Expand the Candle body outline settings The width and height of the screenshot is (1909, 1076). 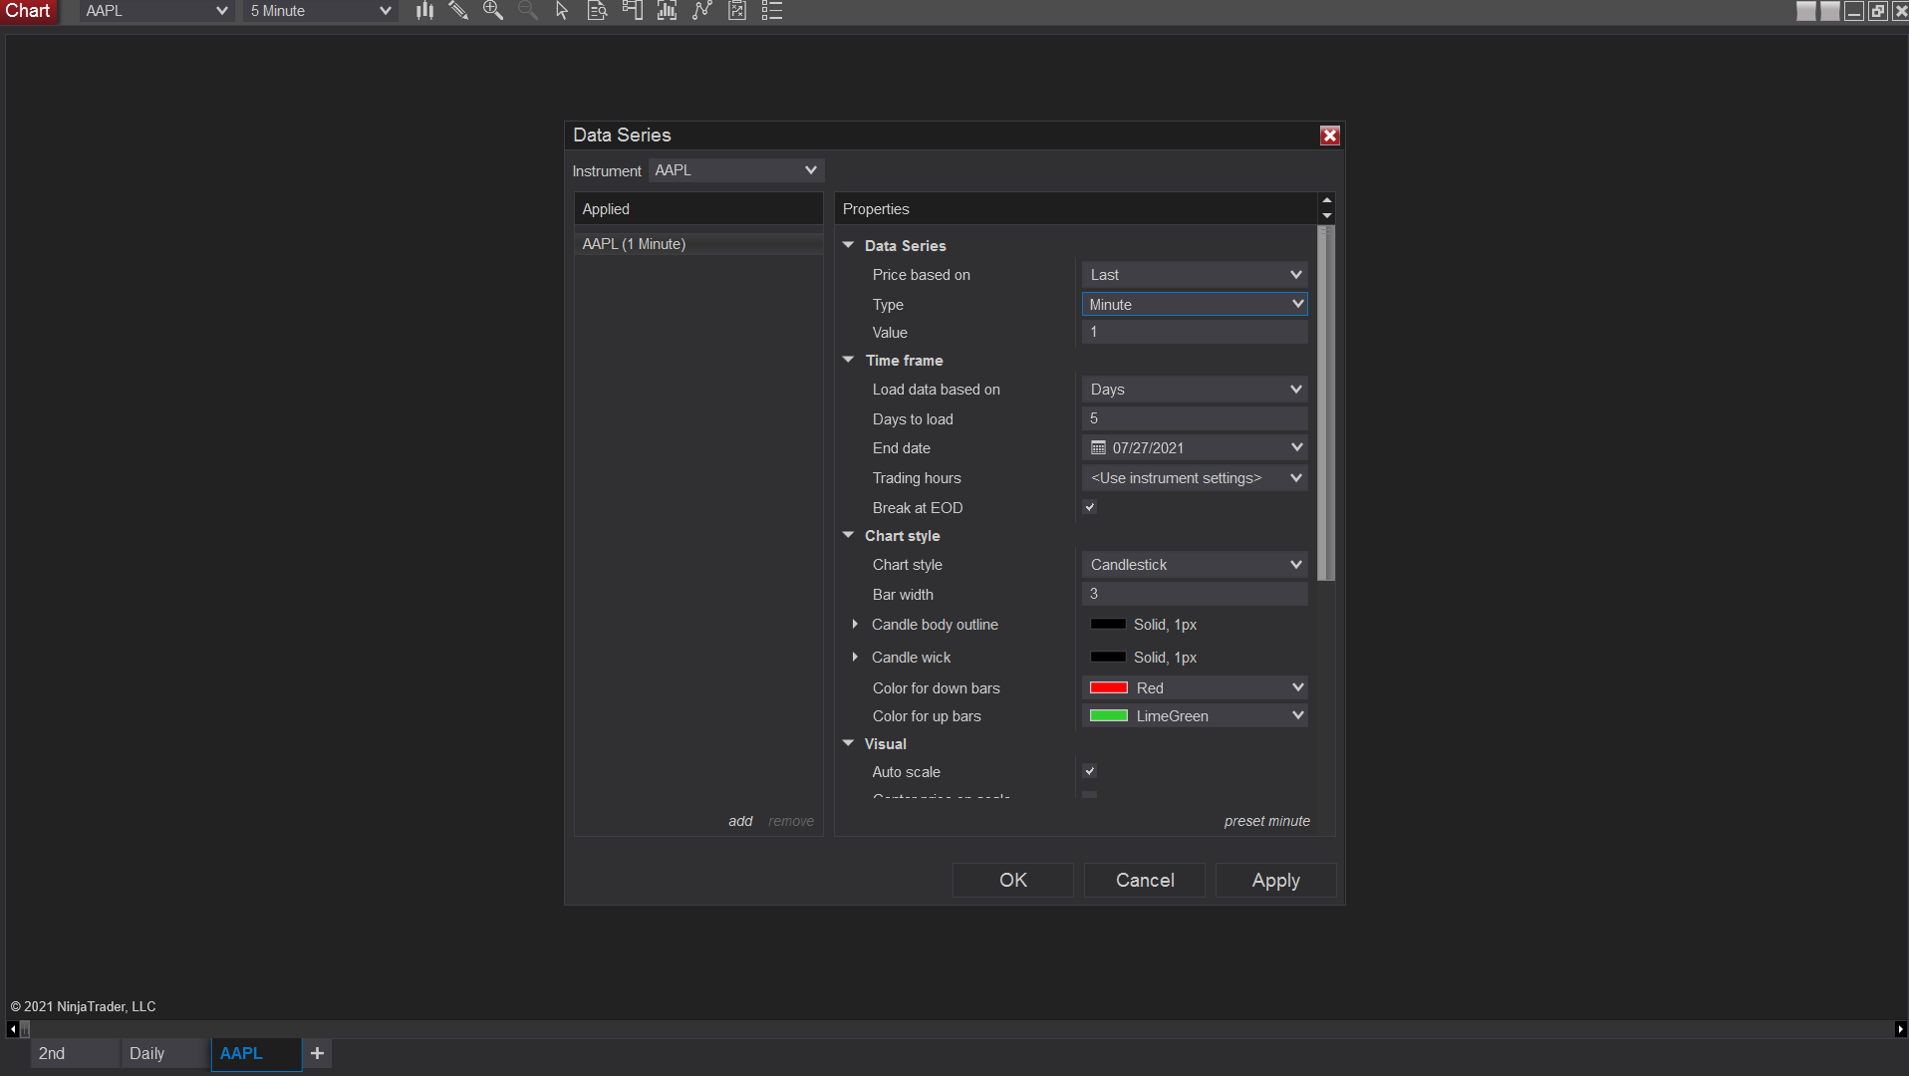(855, 625)
